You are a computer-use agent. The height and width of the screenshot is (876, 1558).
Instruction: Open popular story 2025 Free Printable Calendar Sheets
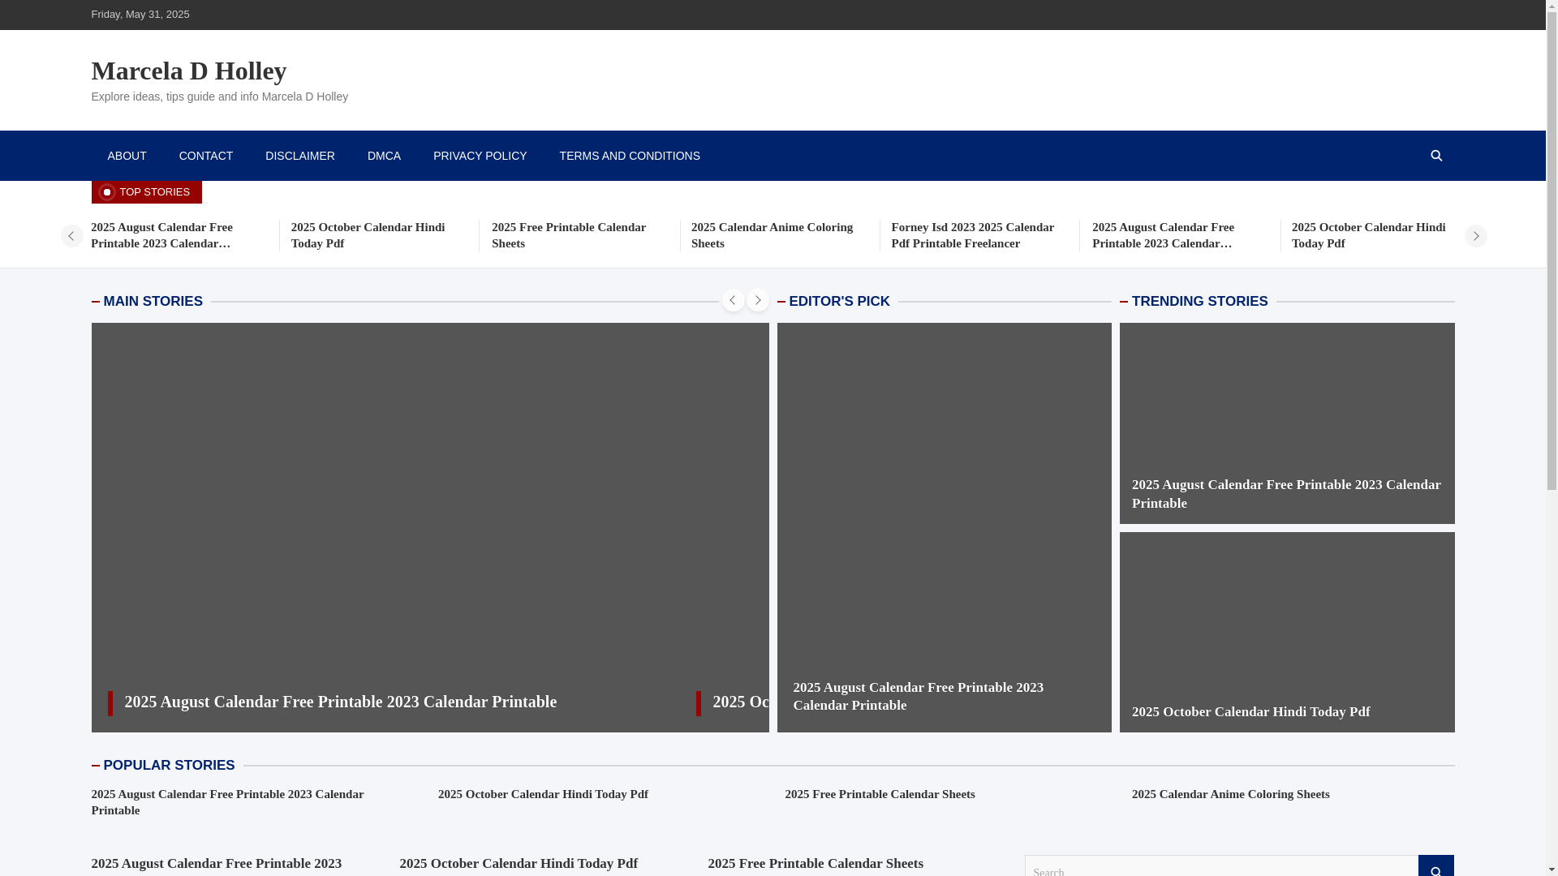coord(880,794)
